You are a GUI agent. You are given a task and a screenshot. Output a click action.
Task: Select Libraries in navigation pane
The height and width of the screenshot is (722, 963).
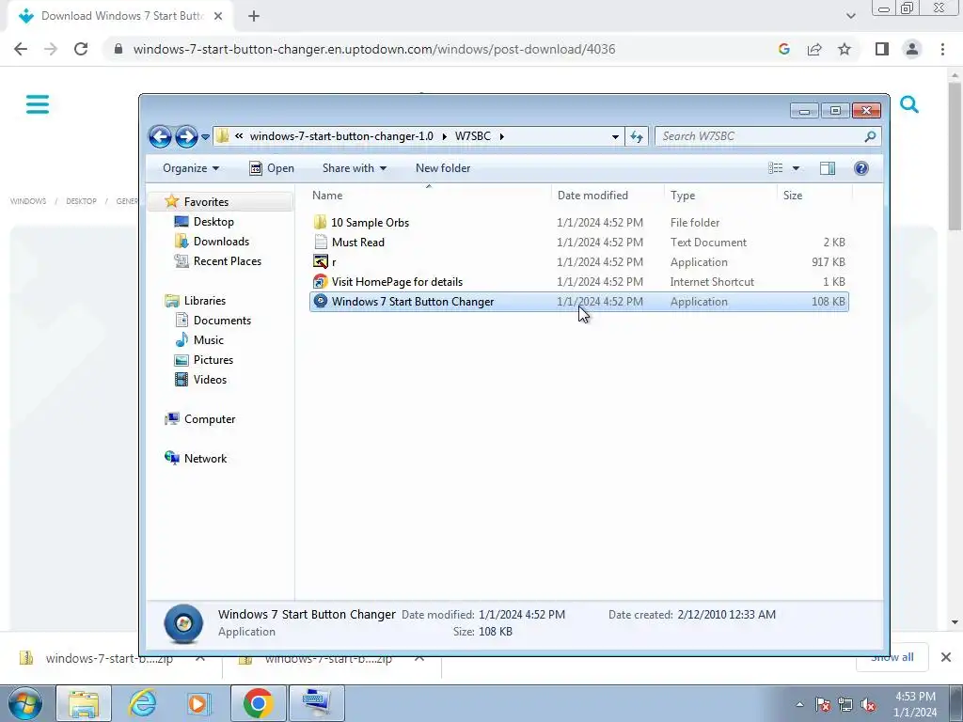(x=204, y=300)
